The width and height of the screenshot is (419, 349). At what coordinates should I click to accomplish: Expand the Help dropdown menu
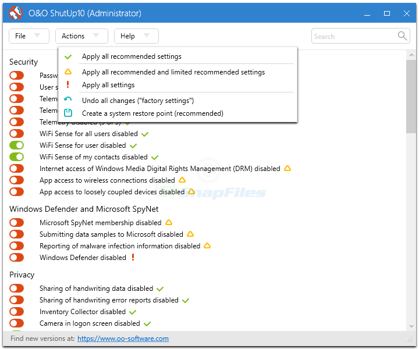coord(136,36)
